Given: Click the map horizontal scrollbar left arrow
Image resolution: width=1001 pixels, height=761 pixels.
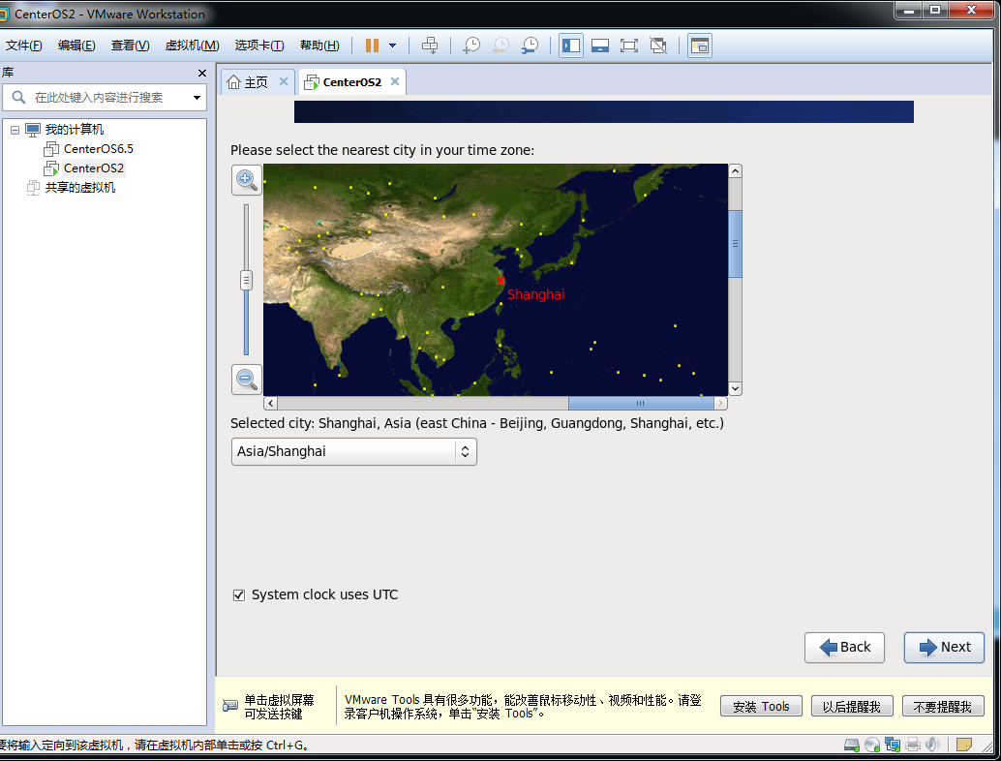Looking at the screenshot, I should [x=271, y=403].
